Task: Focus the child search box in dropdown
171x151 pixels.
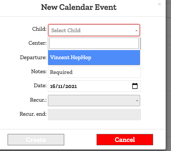Action: (94, 43)
